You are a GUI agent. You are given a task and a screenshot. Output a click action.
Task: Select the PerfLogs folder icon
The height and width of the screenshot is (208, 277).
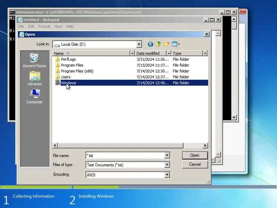point(57,59)
